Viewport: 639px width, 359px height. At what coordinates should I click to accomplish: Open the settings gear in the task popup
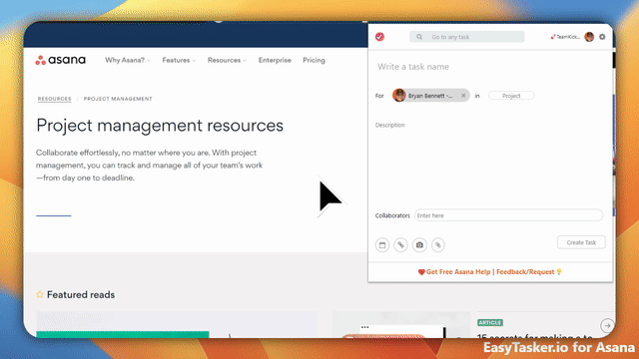tap(602, 37)
